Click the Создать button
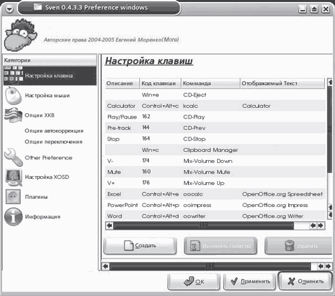Viewport: 335px width, 296px height. click(140, 246)
